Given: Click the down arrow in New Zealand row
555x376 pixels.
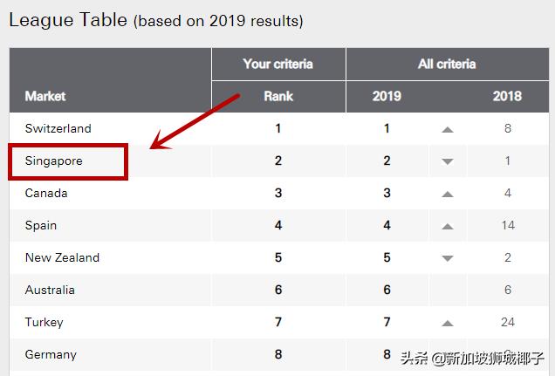Looking at the screenshot, I should click(x=448, y=258).
